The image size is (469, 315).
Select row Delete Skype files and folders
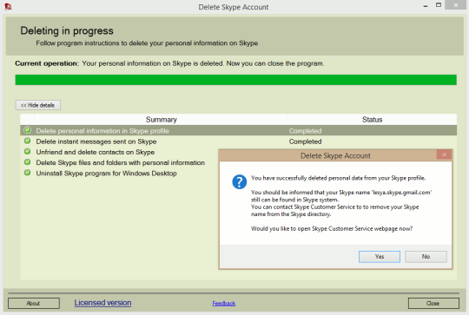click(119, 162)
